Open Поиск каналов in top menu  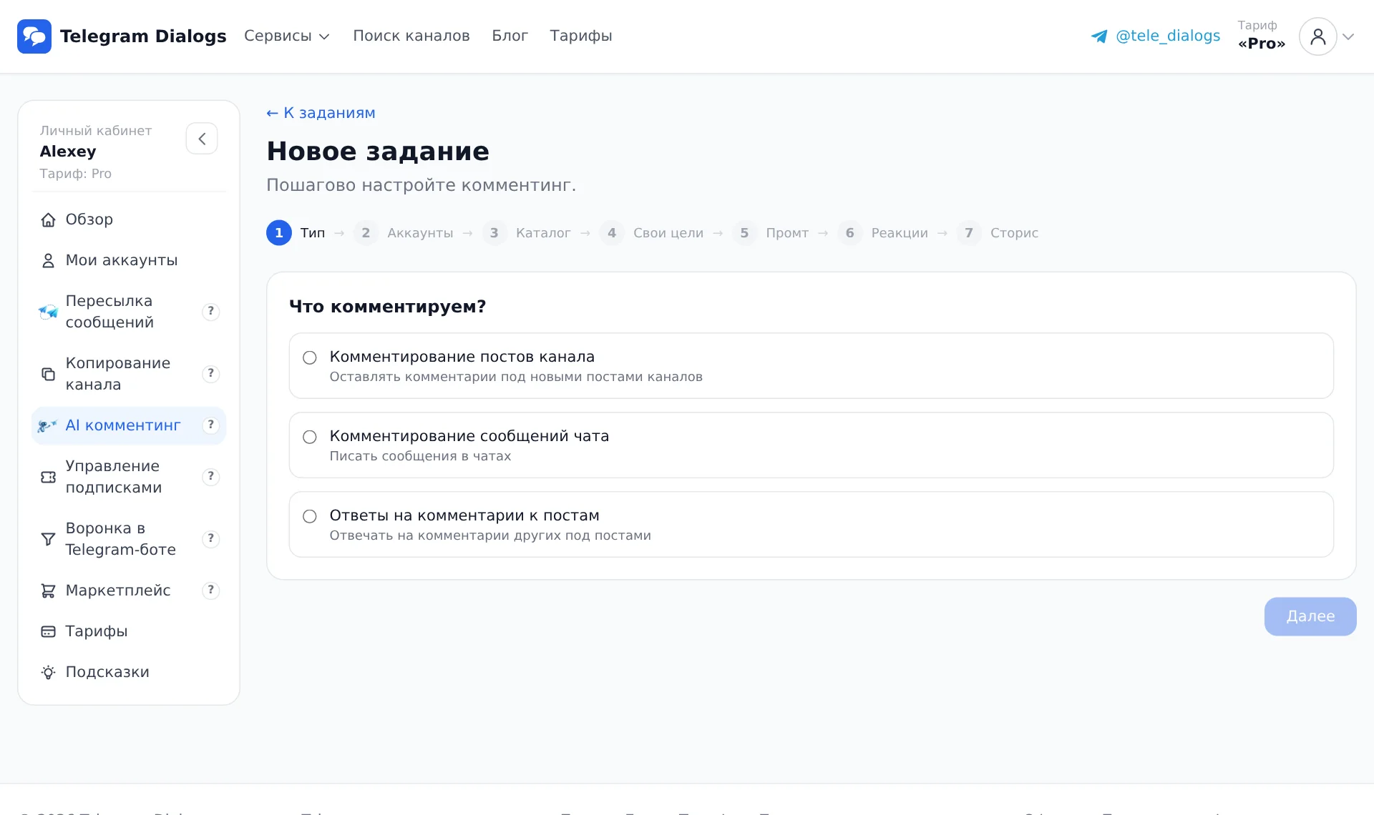pos(411,36)
